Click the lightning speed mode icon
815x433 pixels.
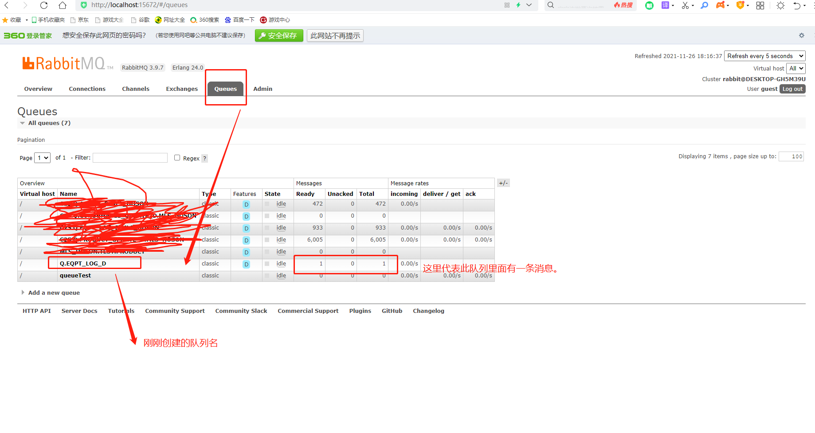point(518,5)
